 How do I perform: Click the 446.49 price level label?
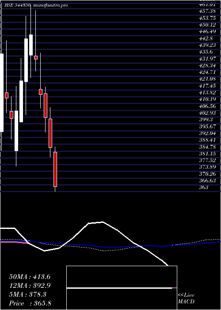pos(207,31)
